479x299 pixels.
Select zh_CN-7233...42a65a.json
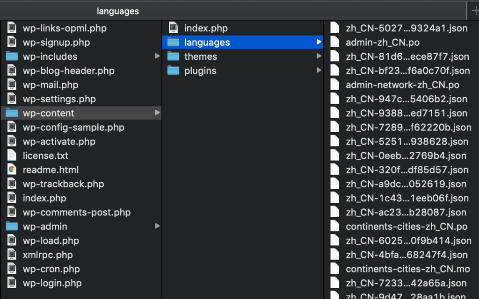[406, 283]
